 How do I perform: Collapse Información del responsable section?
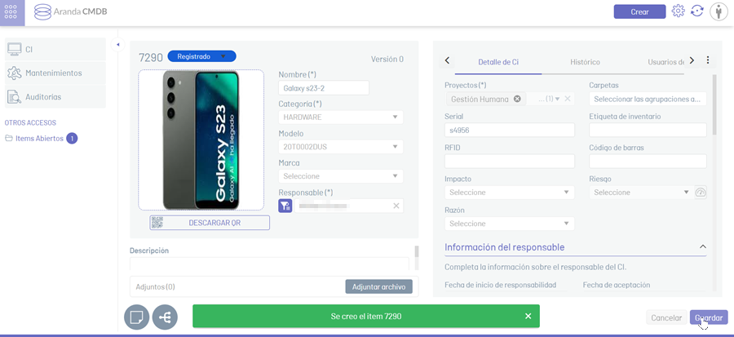tap(702, 246)
